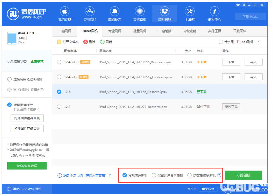This screenshot has width=273, height=195.
Task: Open 高清壁纸 wallpapers section
Action: pos(140,14)
